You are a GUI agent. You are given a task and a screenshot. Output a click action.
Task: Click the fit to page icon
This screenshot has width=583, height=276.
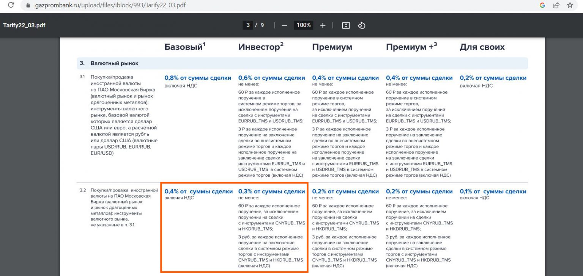346,25
